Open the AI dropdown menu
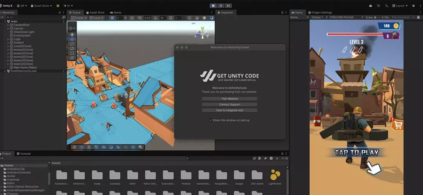This screenshot has height=195, width=423. tap(68, 6)
